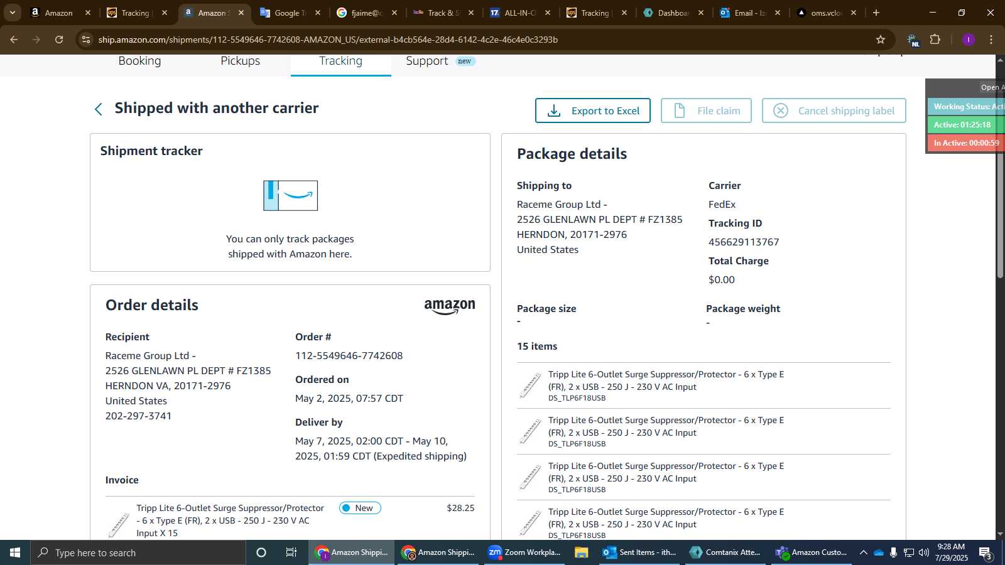Viewport: 1005px width, 565px height.
Task: Click the first Tripp Lite item thumbnail in Package details
Action: pos(530,385)
